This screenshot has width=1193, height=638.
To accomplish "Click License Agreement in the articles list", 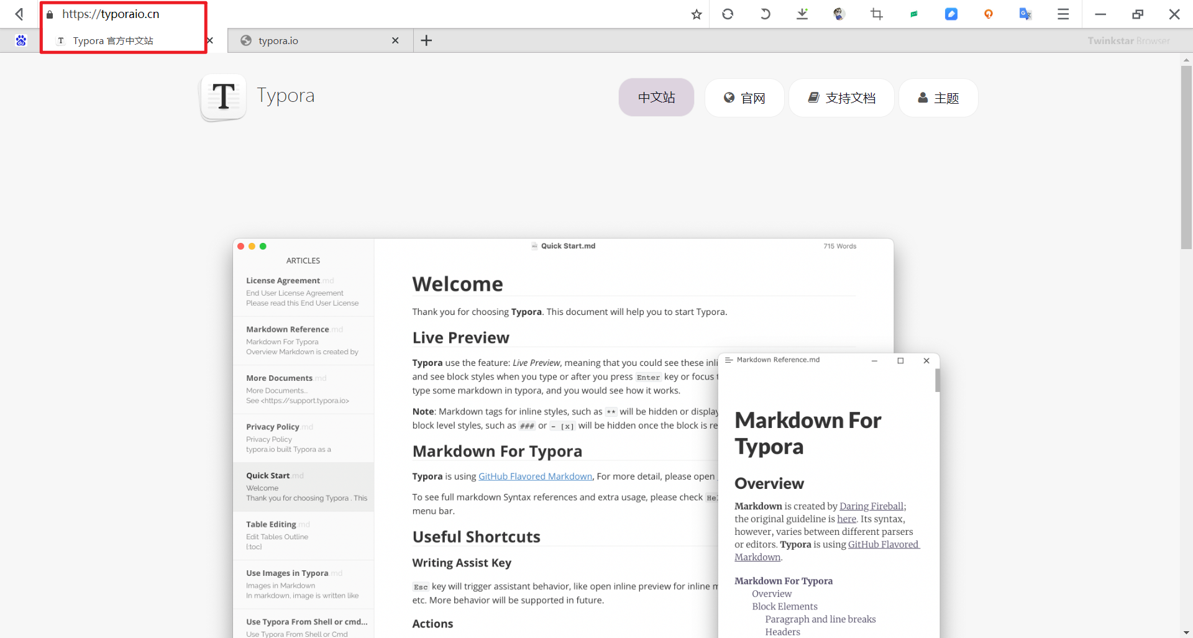I will pyautogui.click(x=303, y=291).
